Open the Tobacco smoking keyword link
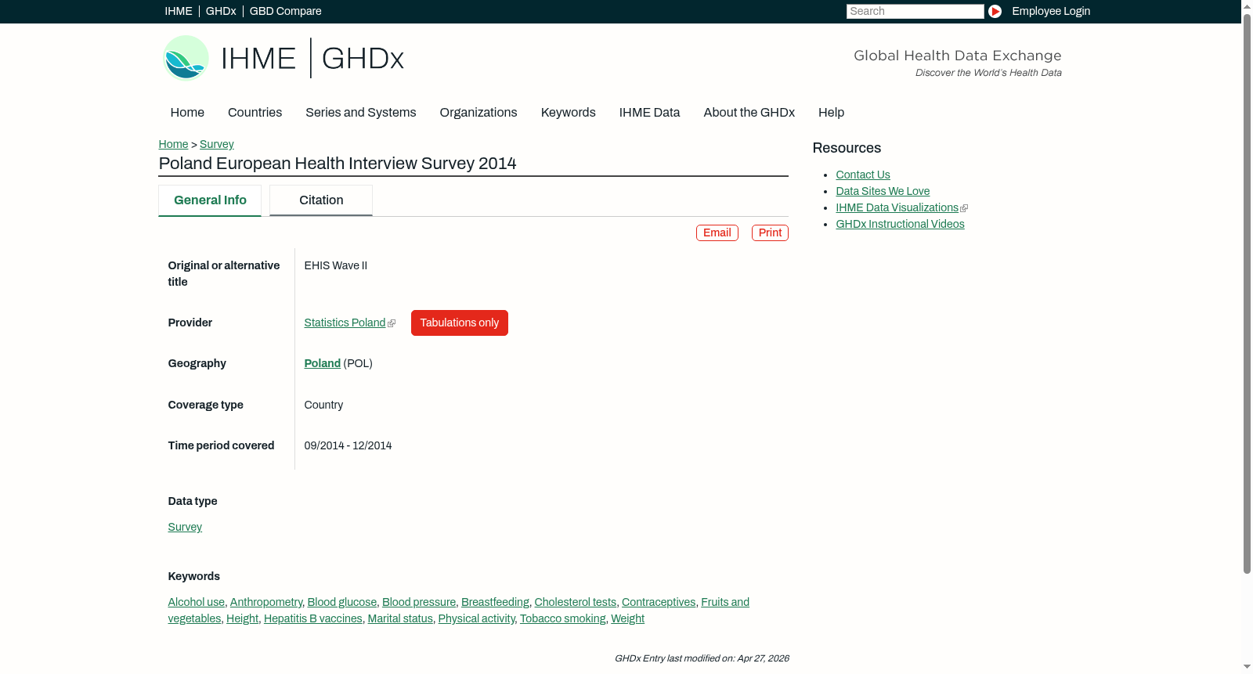Screen dimensions: 1253x674 [563, 619]
